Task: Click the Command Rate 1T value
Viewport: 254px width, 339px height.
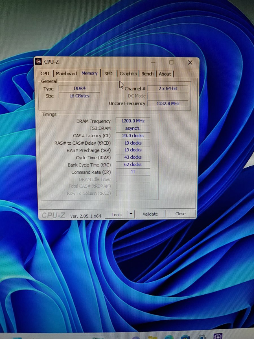Action: tap(133, 172)
